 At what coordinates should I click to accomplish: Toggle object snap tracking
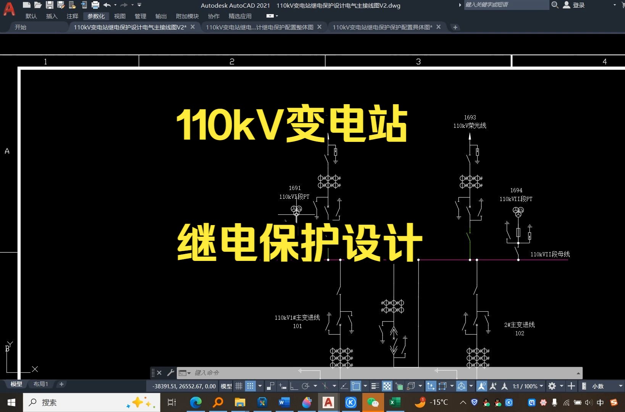(x=344, y=386)
